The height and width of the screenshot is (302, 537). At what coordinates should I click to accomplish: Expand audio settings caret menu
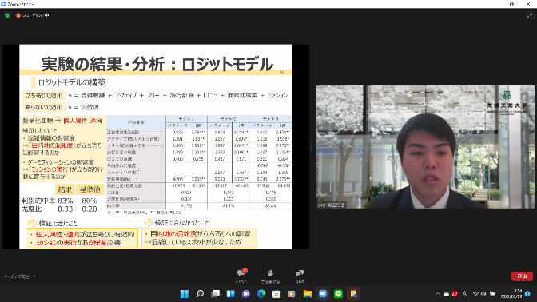[x=34, y=276]
